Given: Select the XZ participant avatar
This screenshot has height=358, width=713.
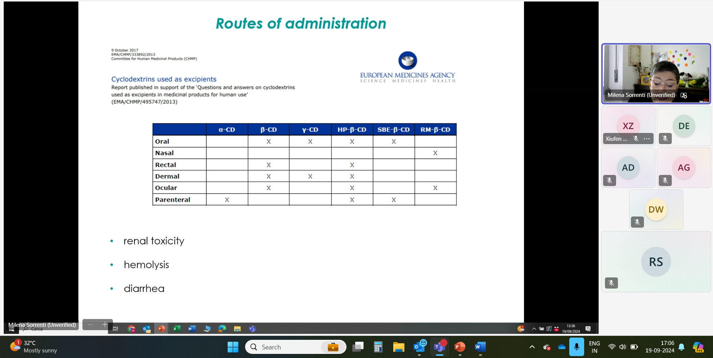Looking at the screenshot, I should pos(628,126).
